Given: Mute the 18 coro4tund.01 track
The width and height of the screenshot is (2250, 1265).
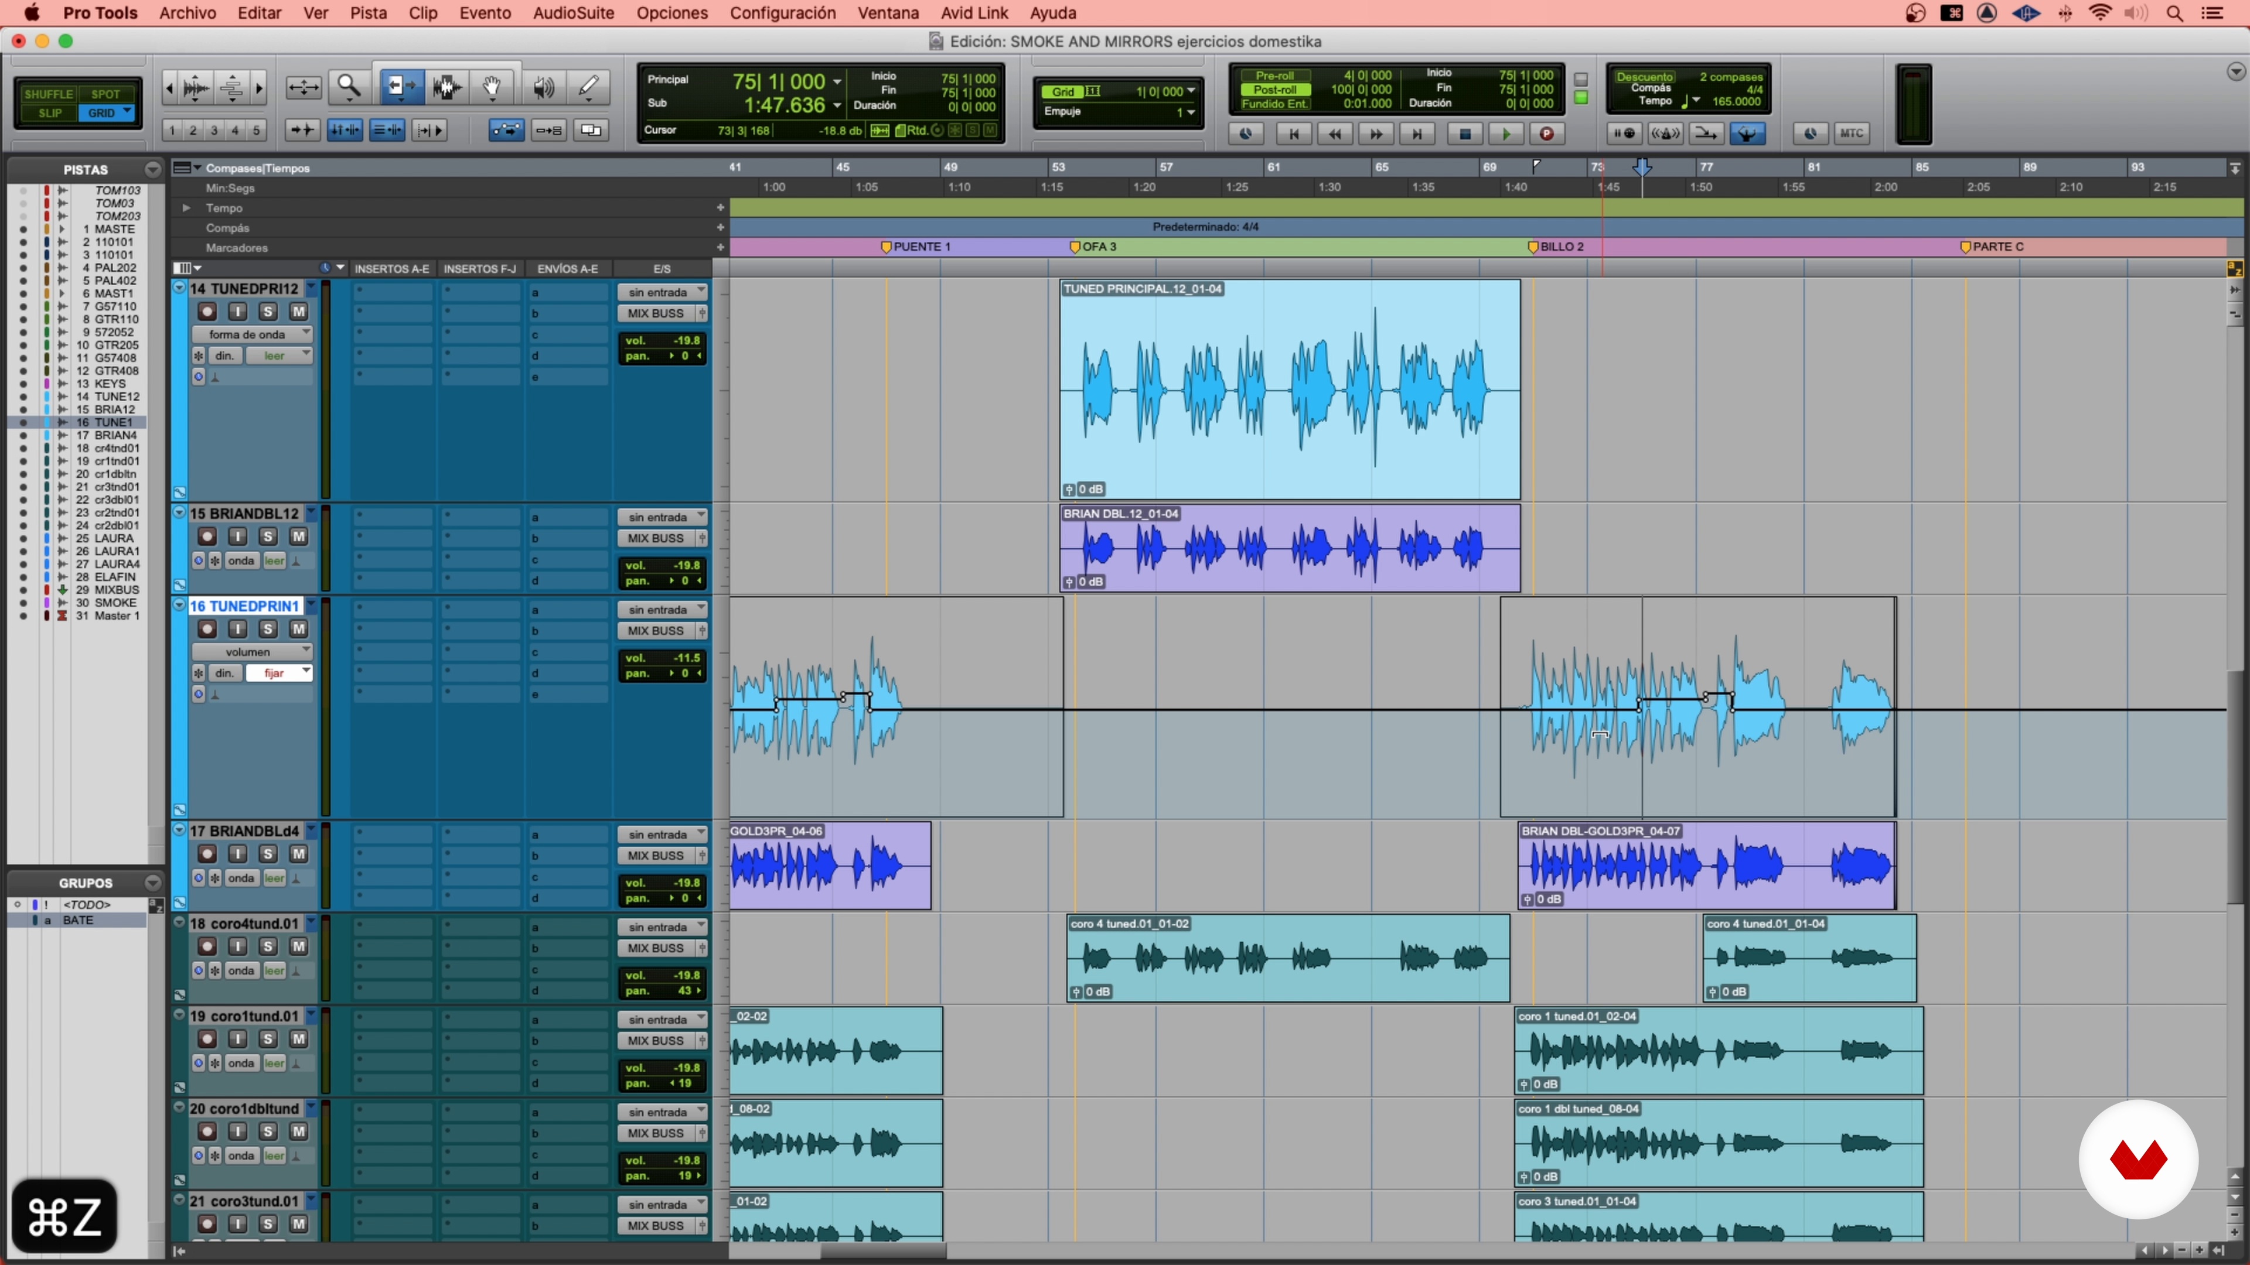Looking at the screenshot, I should click(299, 947).
